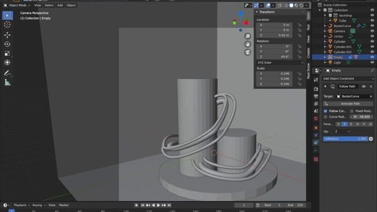Select the Cursor tool
The height and width of the screenshot is (212, 377).
[8, 25]
